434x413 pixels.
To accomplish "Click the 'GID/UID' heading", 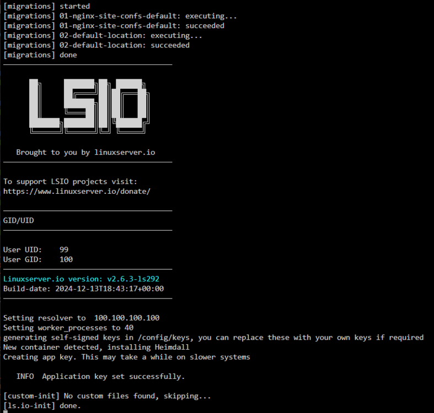I will (x=19, y=221).
